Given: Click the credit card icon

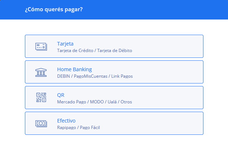Looking at the screenshot, I should 41,46.
